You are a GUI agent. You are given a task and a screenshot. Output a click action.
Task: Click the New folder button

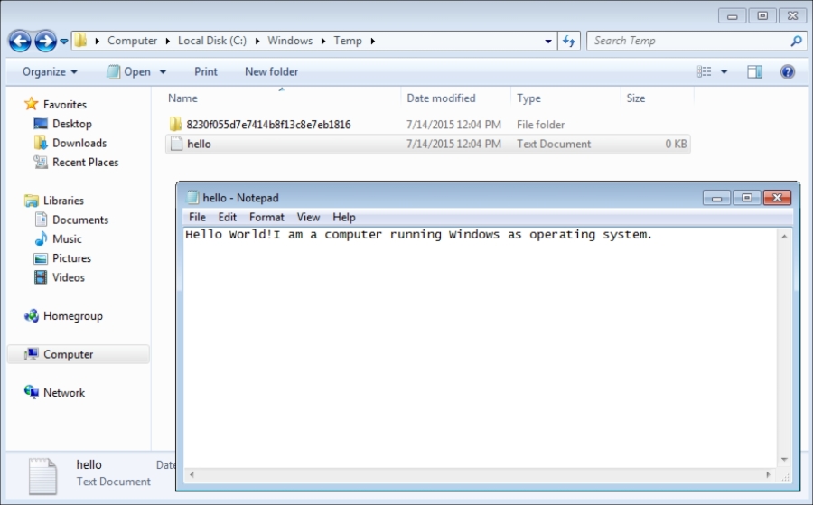tap(271, 71)
